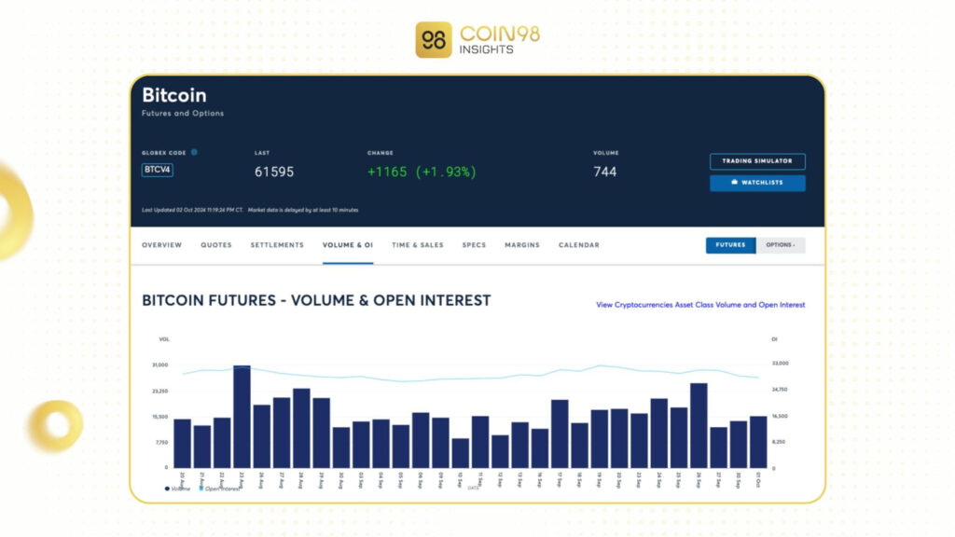Open the Settlements tab
The height and width of the screenshot is (537, 955).
[x=277, y=244]
